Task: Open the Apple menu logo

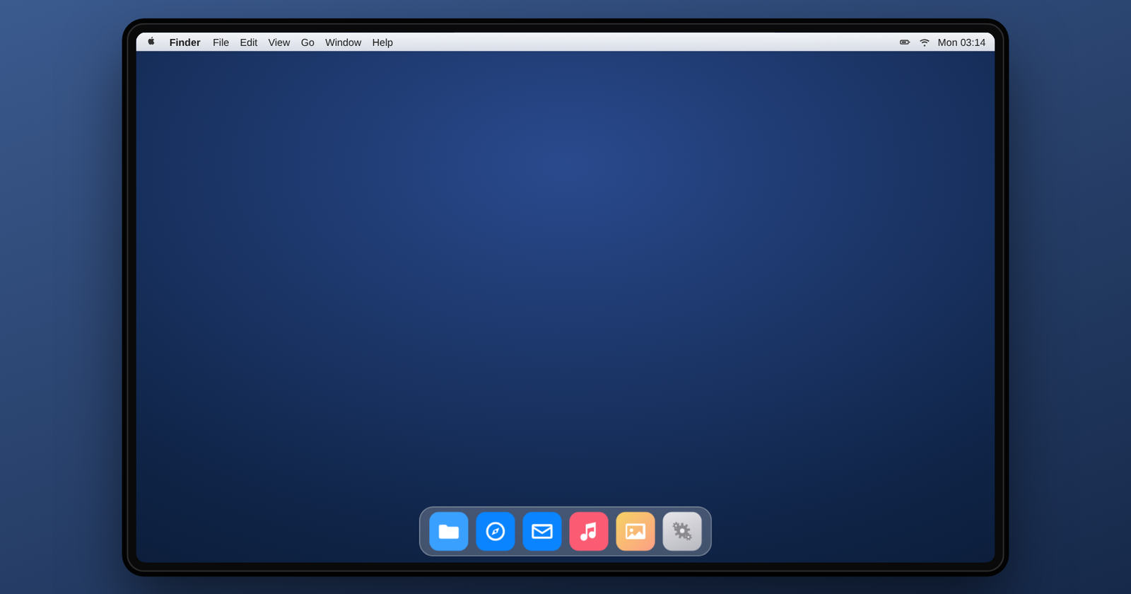Action: pyautogui.click(x=151, y=42)
